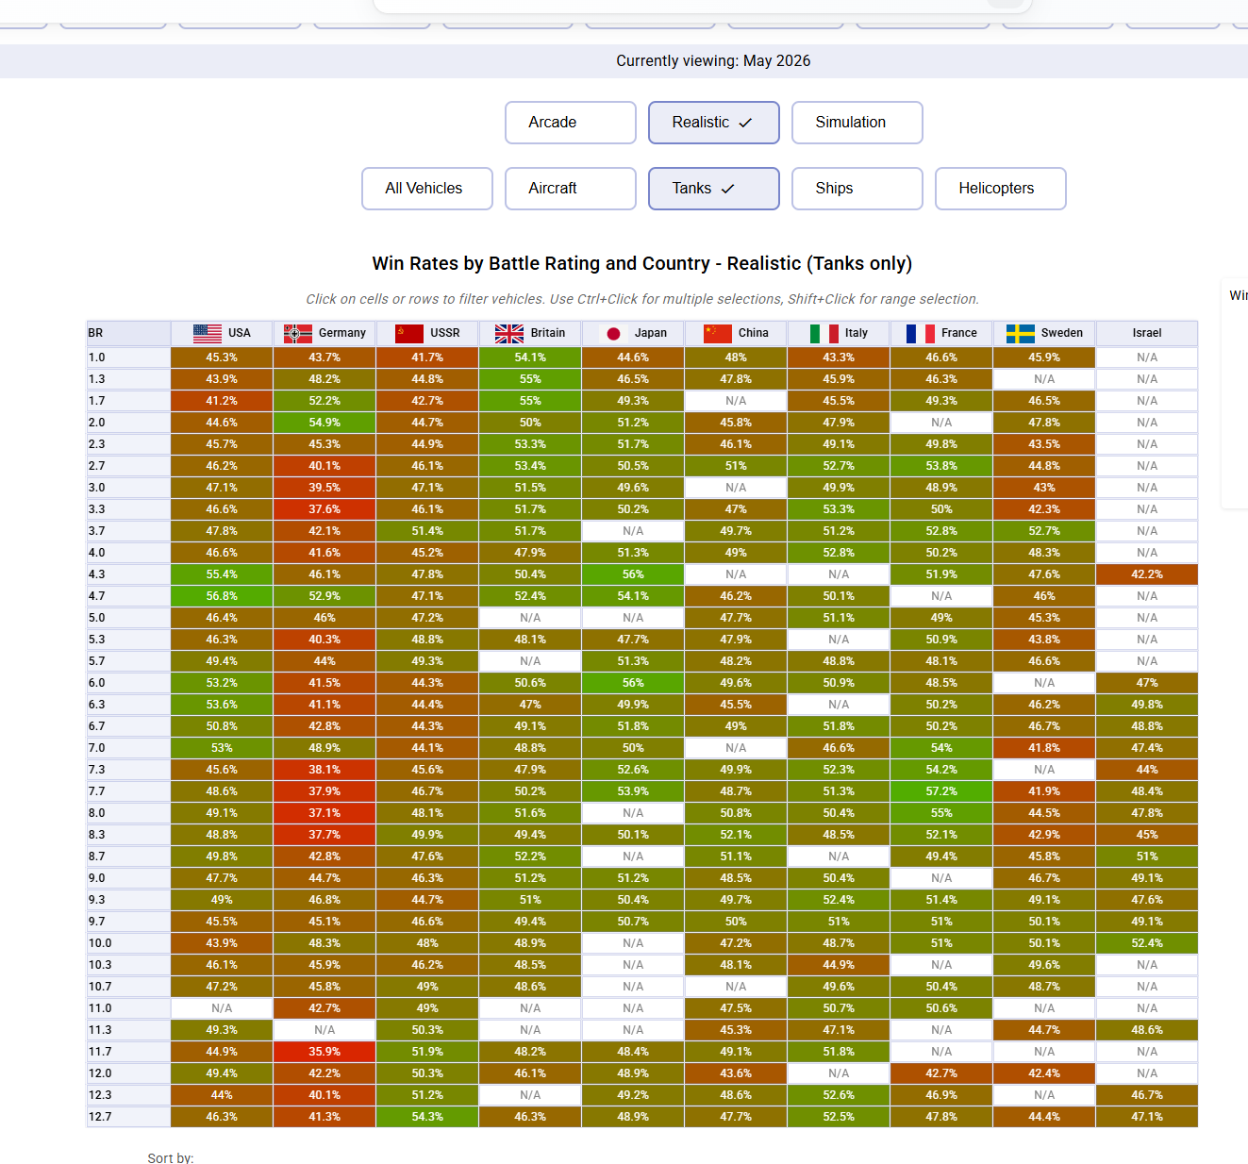Click the USSR flag icon header
1248x1164 pixels.
click(x=409, y=333)
